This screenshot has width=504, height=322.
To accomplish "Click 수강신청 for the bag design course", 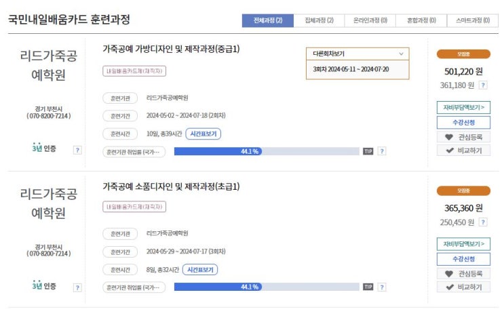I will (x=463, y=122).
